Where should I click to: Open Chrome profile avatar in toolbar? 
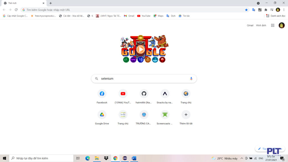(278, 10)
